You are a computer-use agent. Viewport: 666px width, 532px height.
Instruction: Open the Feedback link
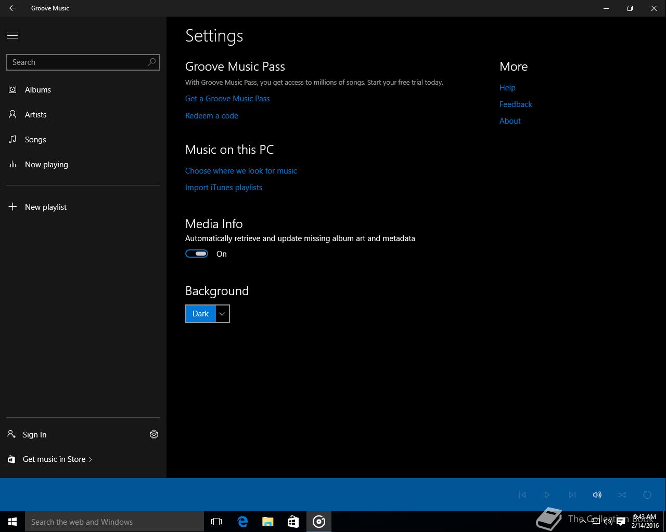[x=516, y=104]
